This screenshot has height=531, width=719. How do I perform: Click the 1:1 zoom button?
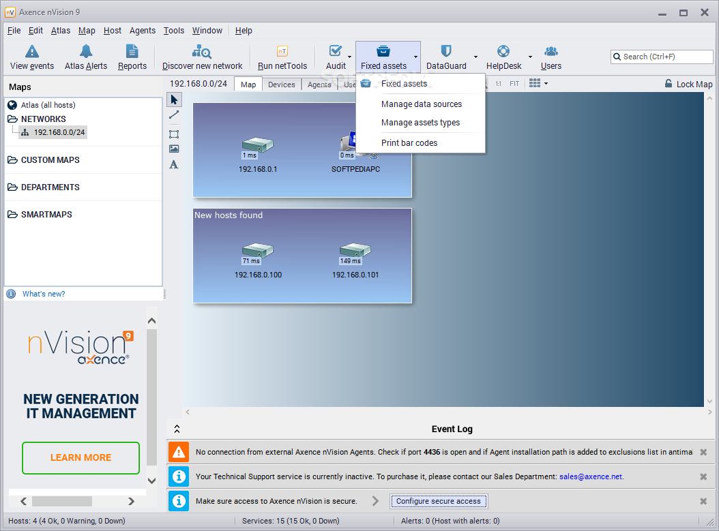click(x=499, y=84)
